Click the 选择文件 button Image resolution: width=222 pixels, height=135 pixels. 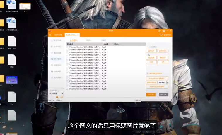151,51
